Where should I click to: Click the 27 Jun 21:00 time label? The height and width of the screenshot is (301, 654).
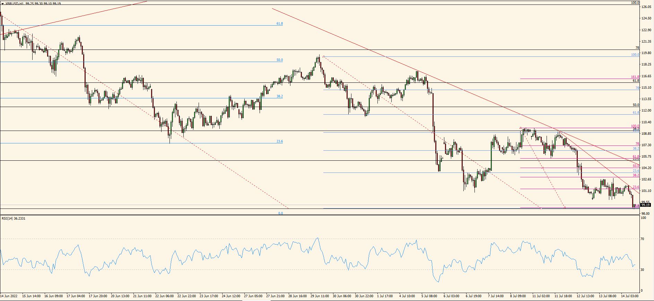coord(276,296)
